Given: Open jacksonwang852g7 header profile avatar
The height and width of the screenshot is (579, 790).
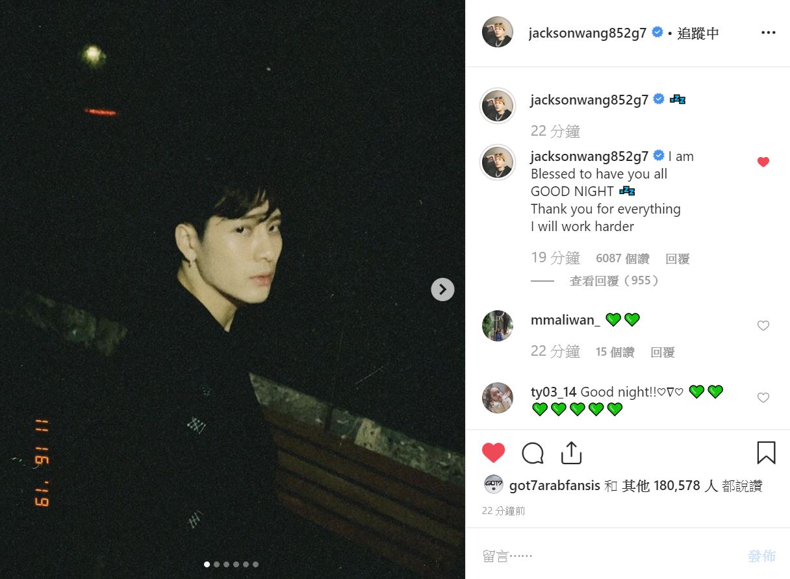Looking at the screenshot, I should pos(498,32).
